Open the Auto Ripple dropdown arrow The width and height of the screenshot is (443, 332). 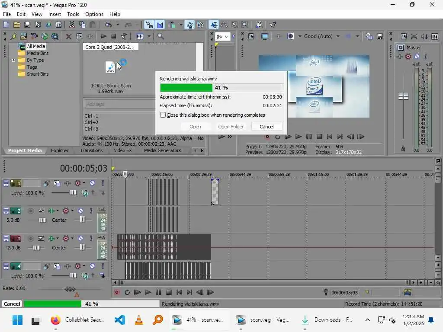point(181,25)
